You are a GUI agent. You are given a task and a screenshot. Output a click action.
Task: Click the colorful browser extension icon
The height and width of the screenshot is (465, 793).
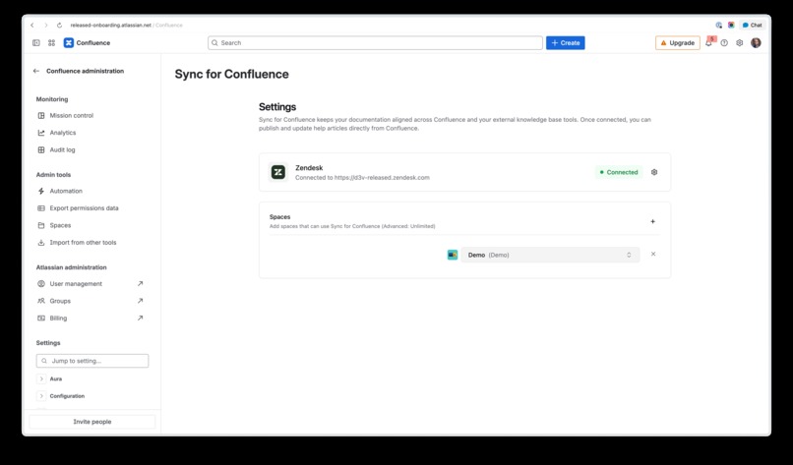tap(731, 26)
